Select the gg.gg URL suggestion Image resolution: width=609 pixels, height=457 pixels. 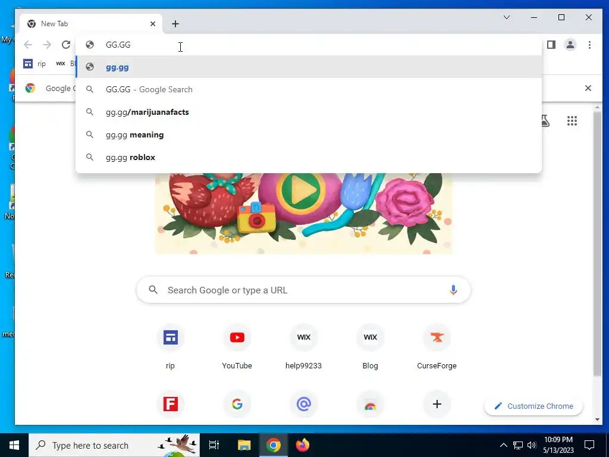[309, 67]
